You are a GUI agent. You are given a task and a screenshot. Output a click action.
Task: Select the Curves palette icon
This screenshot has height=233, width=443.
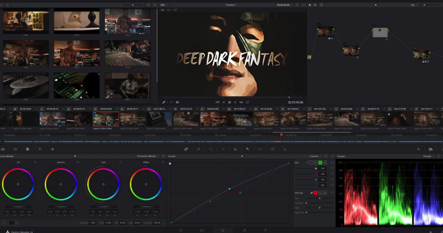186,149
